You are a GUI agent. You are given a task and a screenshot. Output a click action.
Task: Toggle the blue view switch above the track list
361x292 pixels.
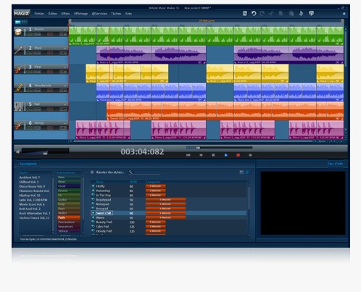pyautogui.click(x=17, y=22)
